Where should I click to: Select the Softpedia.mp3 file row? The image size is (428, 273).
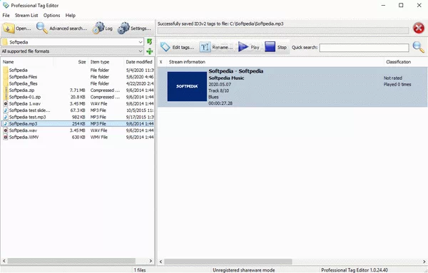[78, 124]
